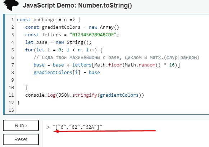This screenshot has height=147, width=209.
Task: Click the Reset button
Action: [x=21, y=139]
